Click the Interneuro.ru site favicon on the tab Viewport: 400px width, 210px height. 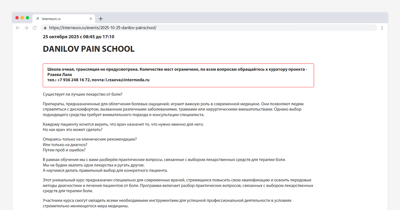[x=37, y=18]
